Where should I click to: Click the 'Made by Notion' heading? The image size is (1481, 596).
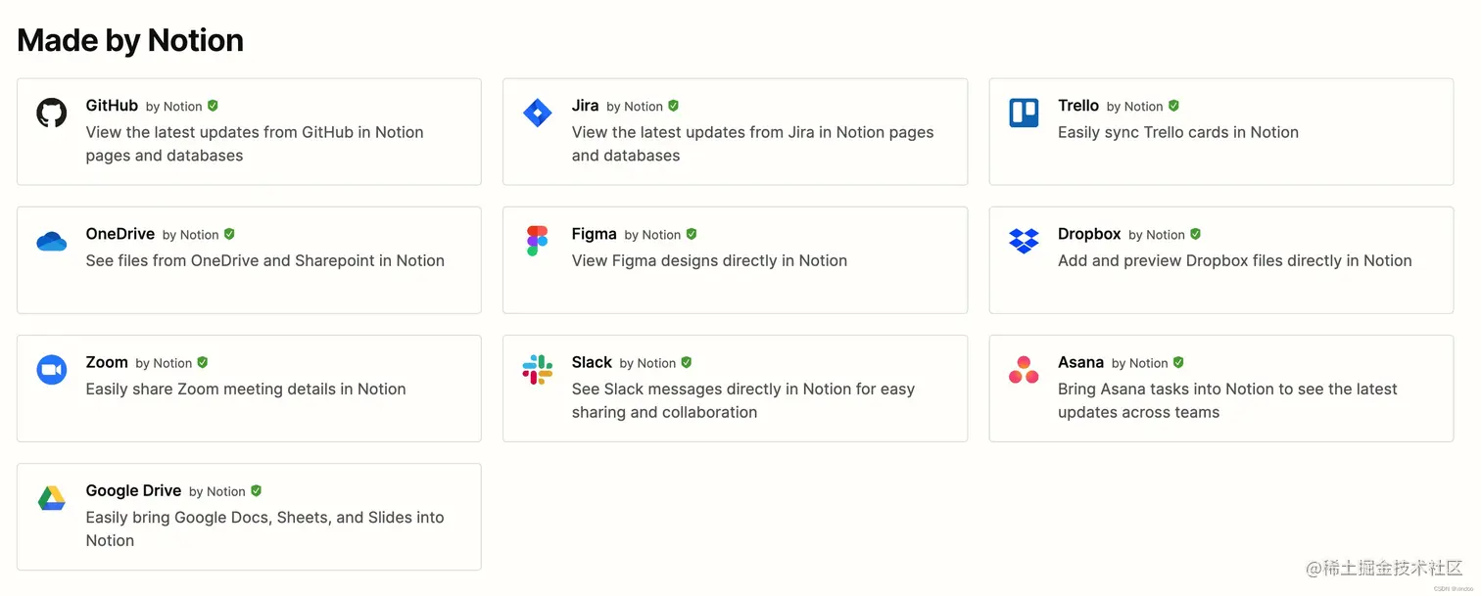point(130,40)
